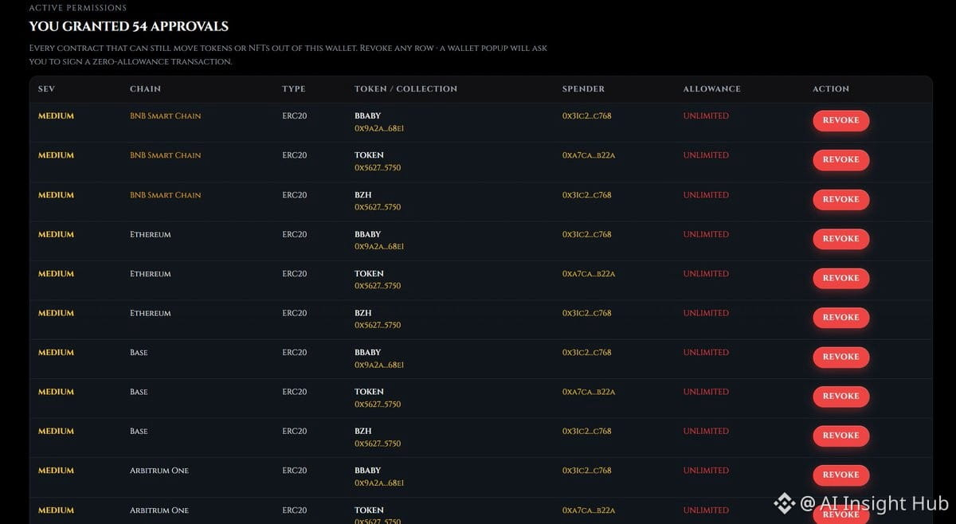This screenshot has width=956, height=524.
Task: Click Ethereum chain in the BZH row
Action: [150, 314]
